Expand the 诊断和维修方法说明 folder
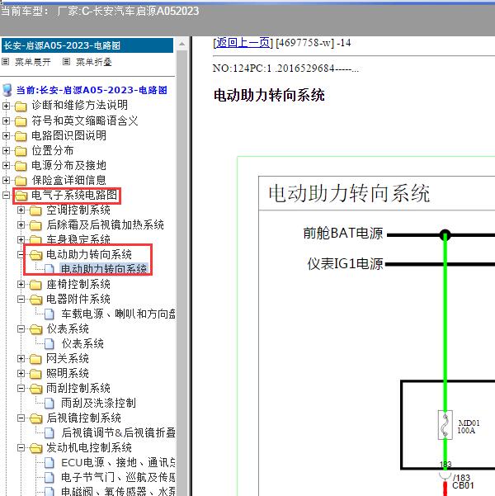 (x=6, y=106)
